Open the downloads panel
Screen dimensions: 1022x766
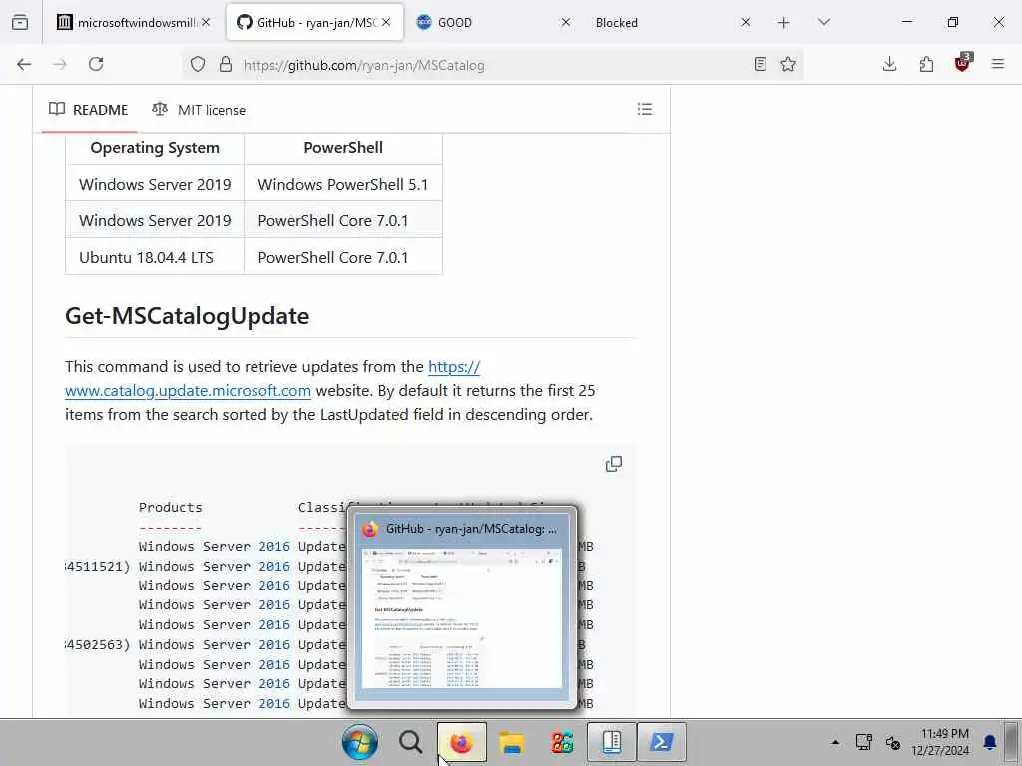point(889,64)
